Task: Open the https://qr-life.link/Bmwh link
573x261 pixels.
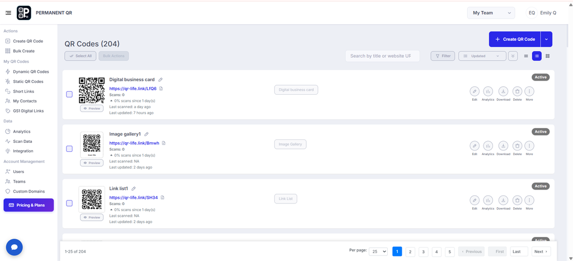Action: pos(134,143)
